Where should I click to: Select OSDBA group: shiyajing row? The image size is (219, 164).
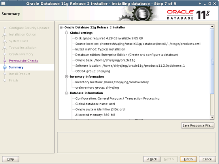93,71
